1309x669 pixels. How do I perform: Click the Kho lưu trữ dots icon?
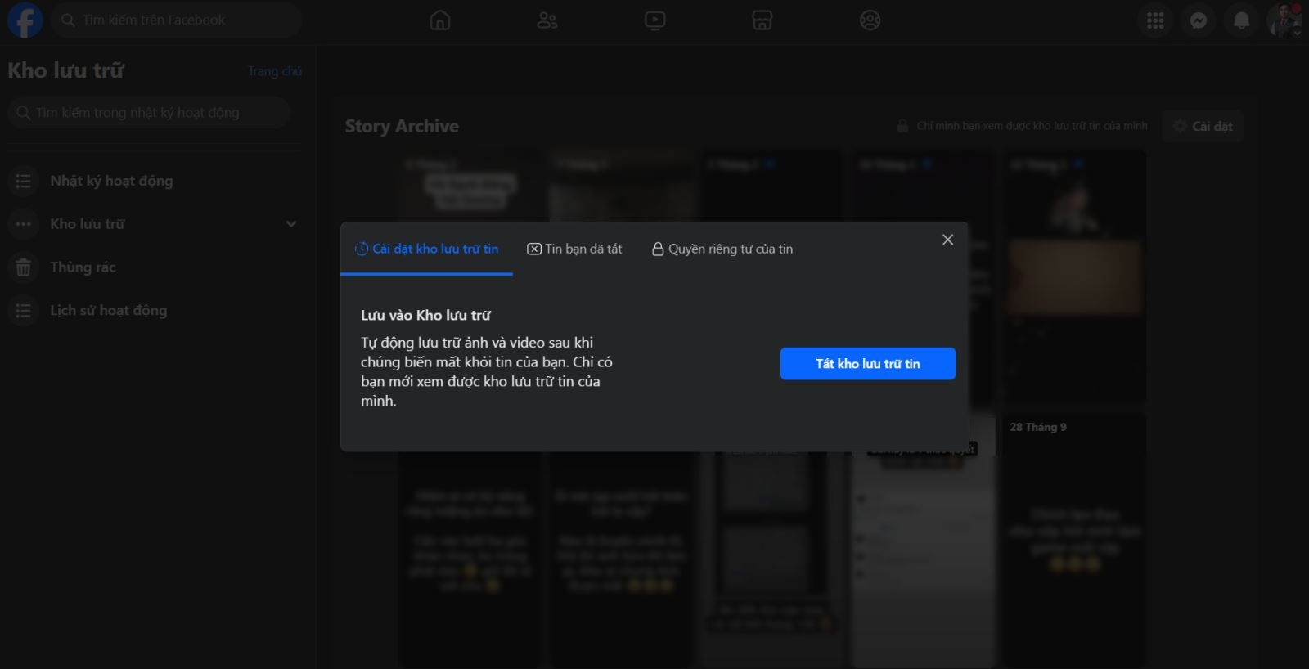click(24, 224)
